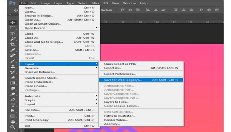
Task: Open the Image menu
Action: 45,3
